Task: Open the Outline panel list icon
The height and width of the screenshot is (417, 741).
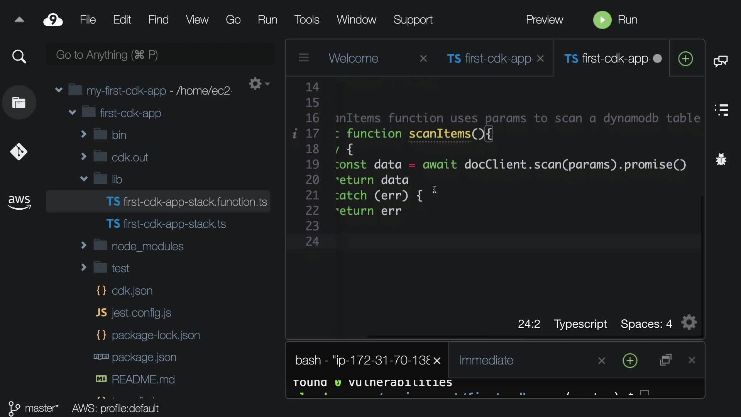Action: point(721,110)
